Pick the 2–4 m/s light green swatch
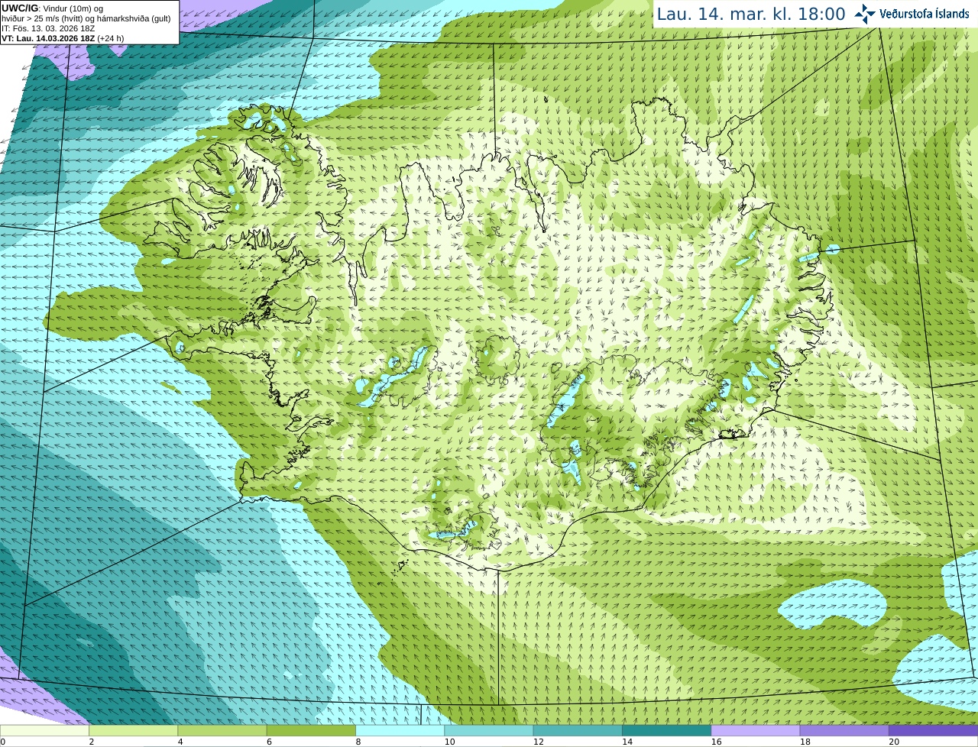The width and height of the screenshot is (978, 747). [x=133, y=730]
